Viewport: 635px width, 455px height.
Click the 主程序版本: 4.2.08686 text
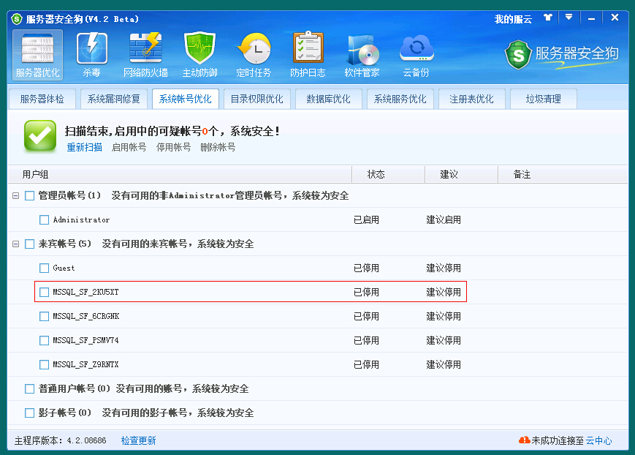[61, 440]
